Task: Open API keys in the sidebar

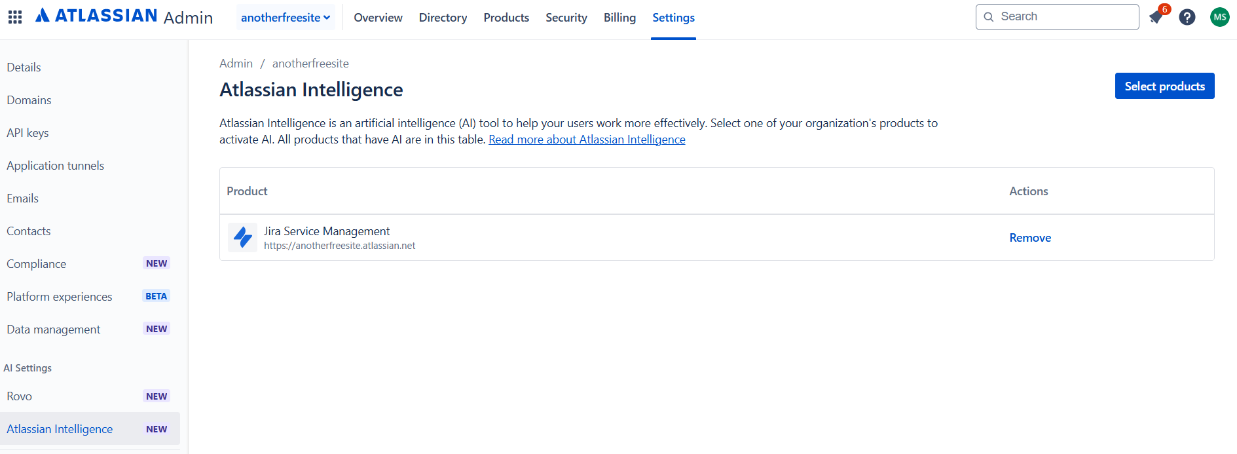Action: pos(28,133)
